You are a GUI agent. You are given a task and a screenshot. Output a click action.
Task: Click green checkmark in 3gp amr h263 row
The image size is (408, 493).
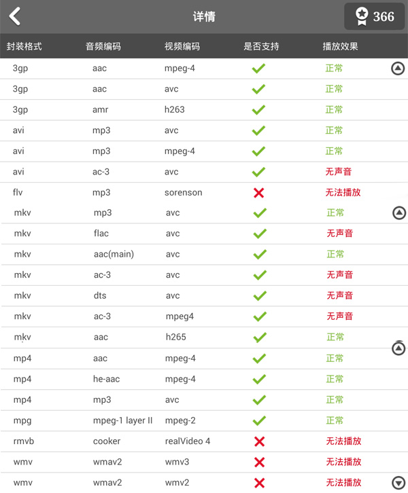(x=258, y=110)
